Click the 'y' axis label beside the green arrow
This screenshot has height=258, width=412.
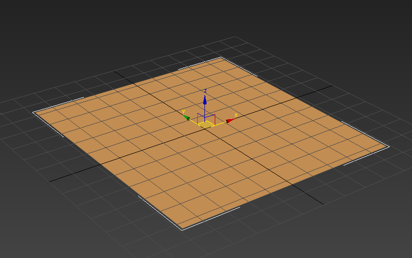[x=183, y=111]
